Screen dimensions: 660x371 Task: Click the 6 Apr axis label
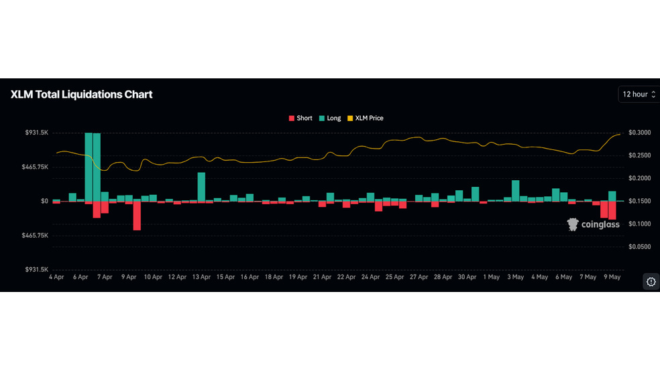click(x=80, y=277)
